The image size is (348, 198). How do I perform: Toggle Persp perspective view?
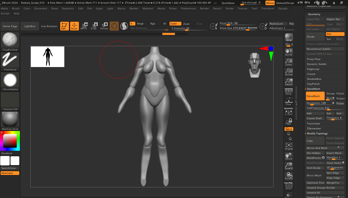[289, 92]
